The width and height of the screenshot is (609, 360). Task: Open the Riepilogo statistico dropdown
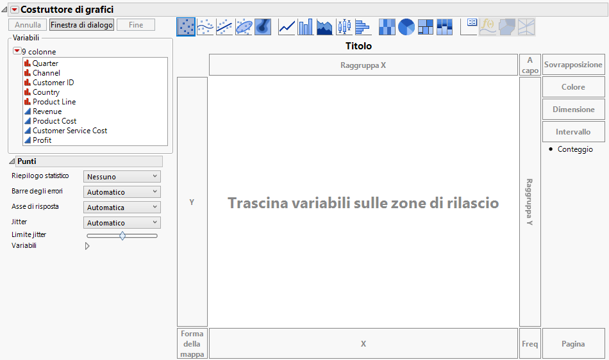122,177
